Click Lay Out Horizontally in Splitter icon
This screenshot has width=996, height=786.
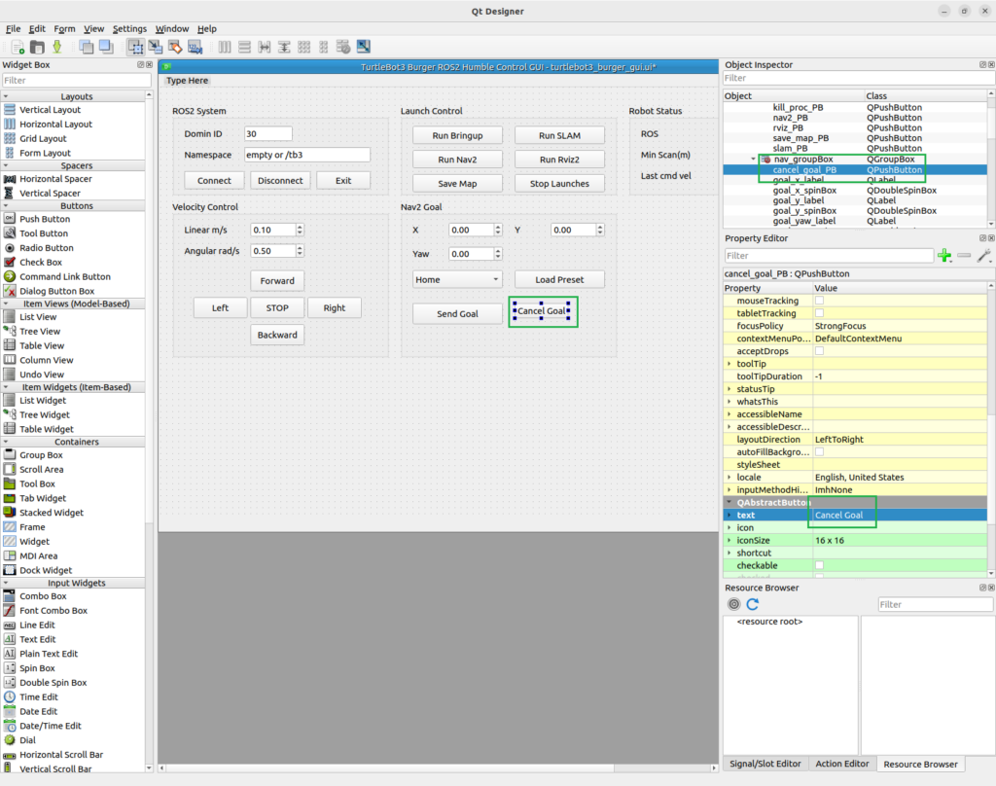265,47
